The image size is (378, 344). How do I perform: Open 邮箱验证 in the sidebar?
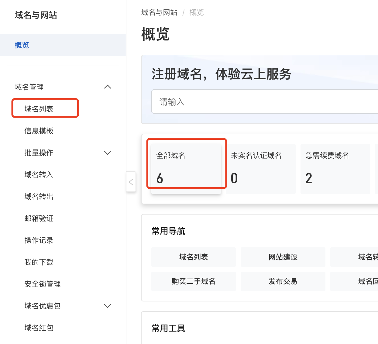click(x=39, y=218)
